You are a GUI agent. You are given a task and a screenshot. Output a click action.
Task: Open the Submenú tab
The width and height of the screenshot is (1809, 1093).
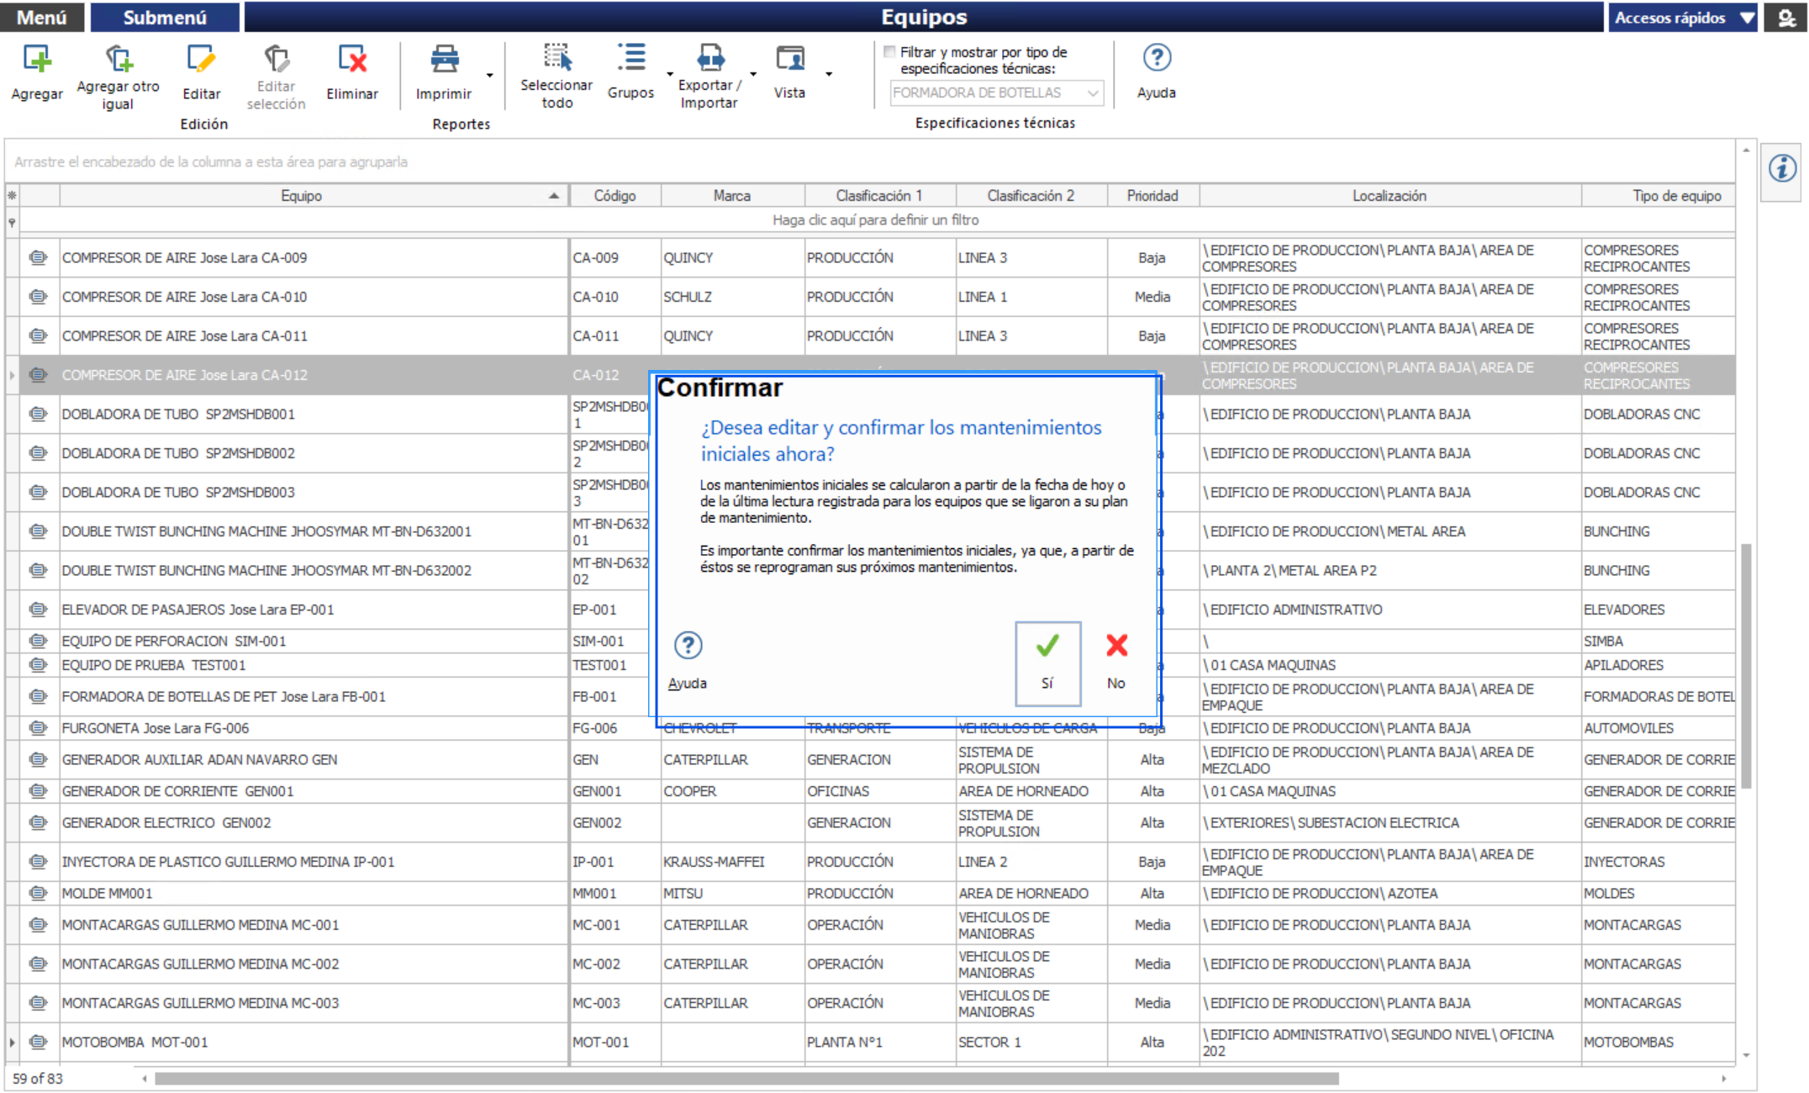pos(165,18)
